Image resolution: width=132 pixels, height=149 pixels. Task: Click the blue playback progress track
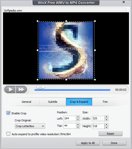(72, 90)
